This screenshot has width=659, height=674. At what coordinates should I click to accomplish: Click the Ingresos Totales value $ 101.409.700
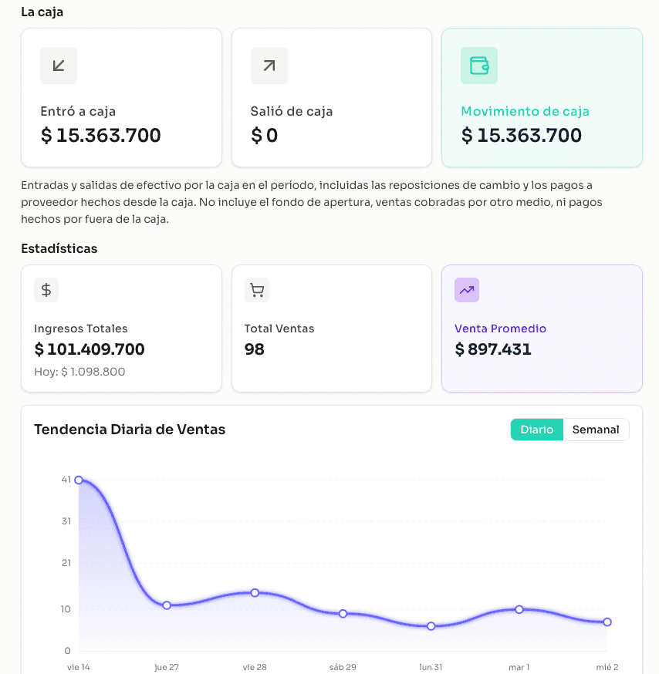point(90,349)
